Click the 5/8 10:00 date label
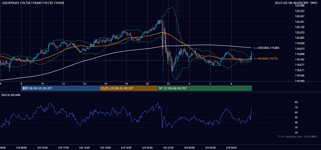 (42, 148)
